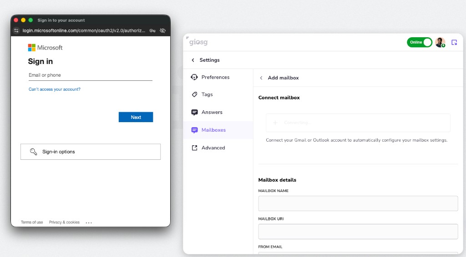Image resolution: width=466 pixels, height=257 pixels.
Task: Click the Connect mailbox heading
Action: point(279,98)
